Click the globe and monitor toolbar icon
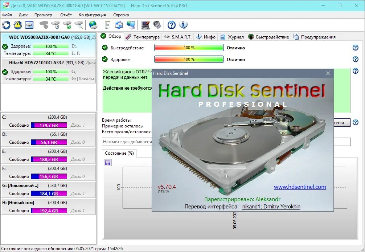Viewport: 365px width, 252px height. 131,25
